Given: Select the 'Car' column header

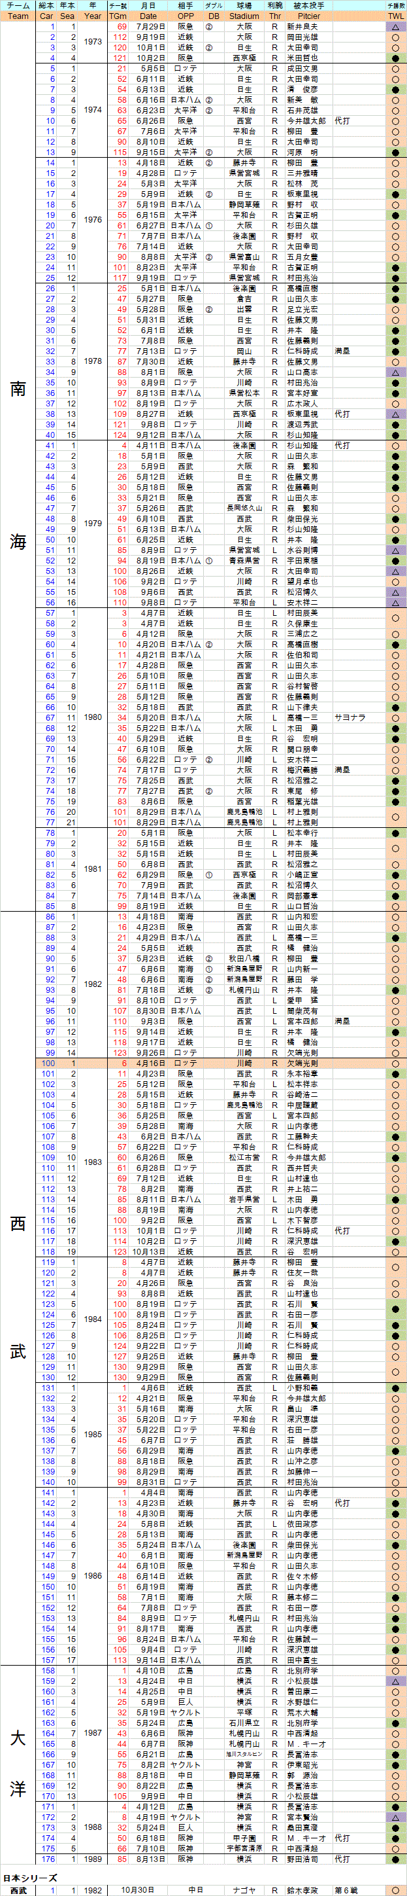Looking at the screenshot, I should click(x=46, y=16).
